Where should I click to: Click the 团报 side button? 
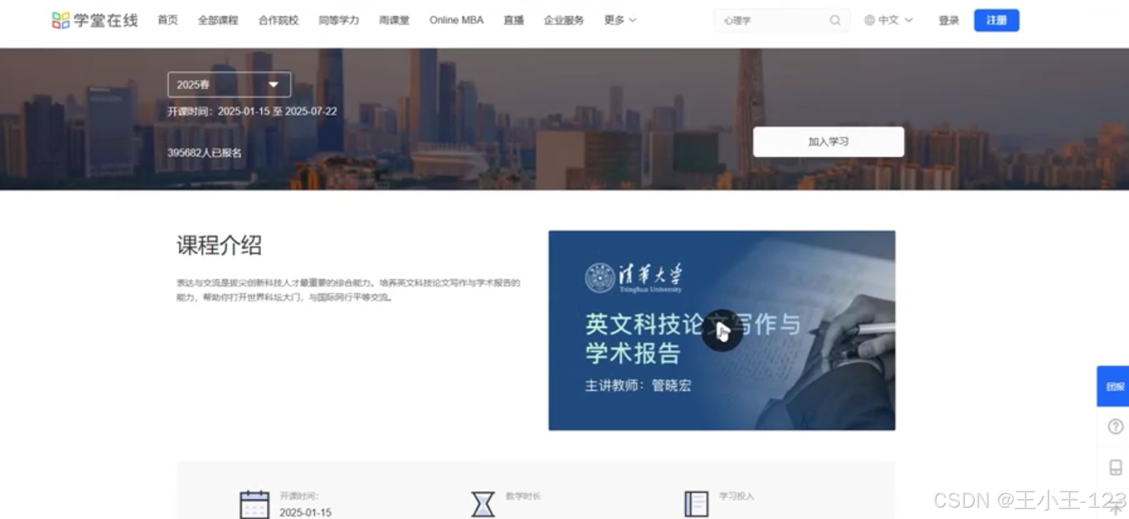coord(1113,386)
